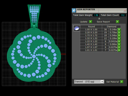Image resolution: width=128 pixels, height=96 pixels.
Task: Click green arrow for 2.20 X 2.20 row
Action: click(x=119, y=33)
